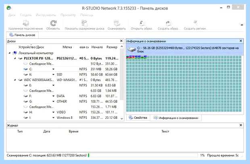Click the Размер column header
250x164 pixels.
pos(112,47)
